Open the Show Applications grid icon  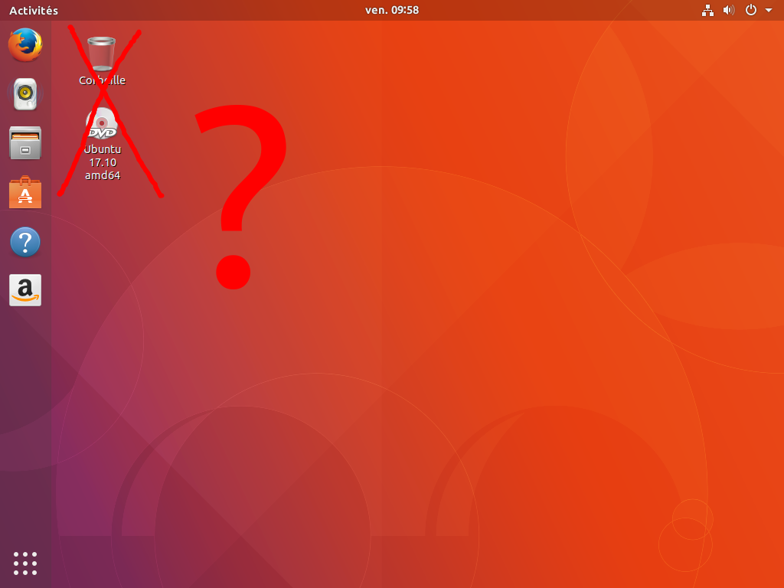(x=24, y=563)
